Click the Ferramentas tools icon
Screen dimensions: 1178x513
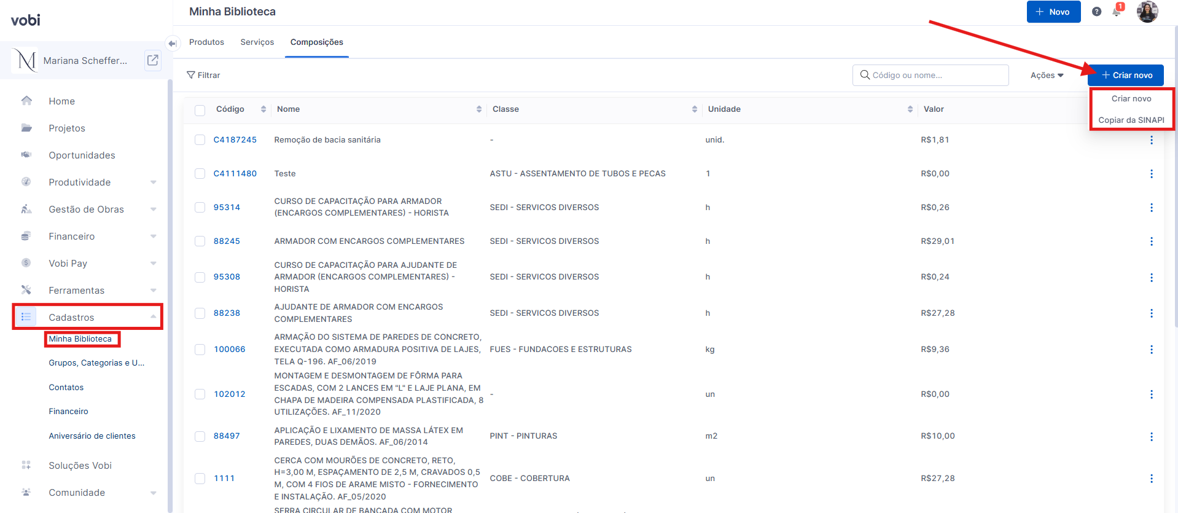click(26, 290)
